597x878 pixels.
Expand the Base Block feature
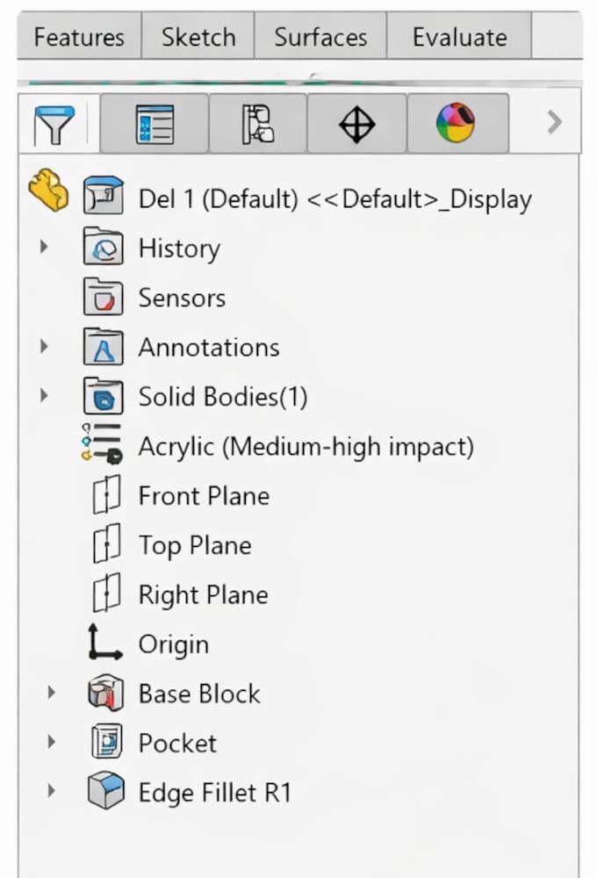50,694
